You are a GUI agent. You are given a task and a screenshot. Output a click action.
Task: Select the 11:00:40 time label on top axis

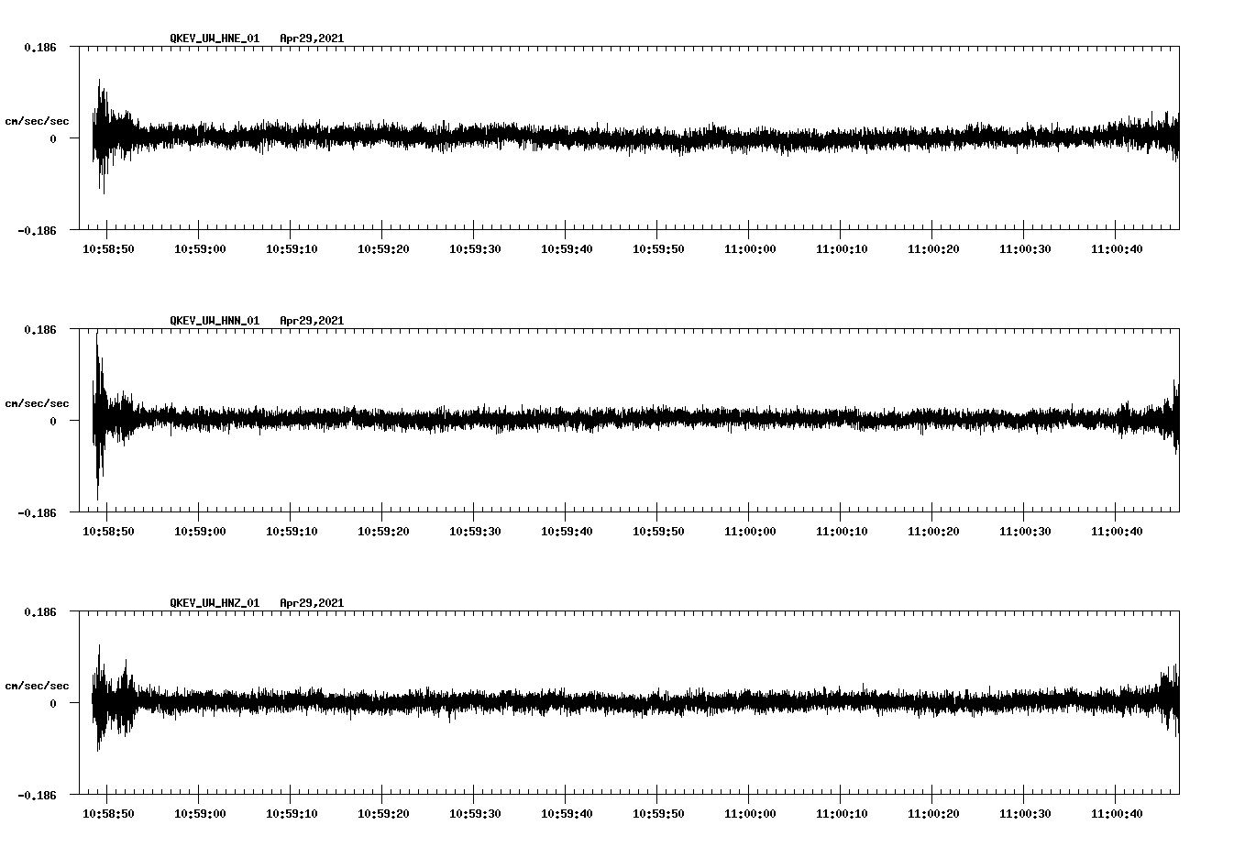(1117, 247)
